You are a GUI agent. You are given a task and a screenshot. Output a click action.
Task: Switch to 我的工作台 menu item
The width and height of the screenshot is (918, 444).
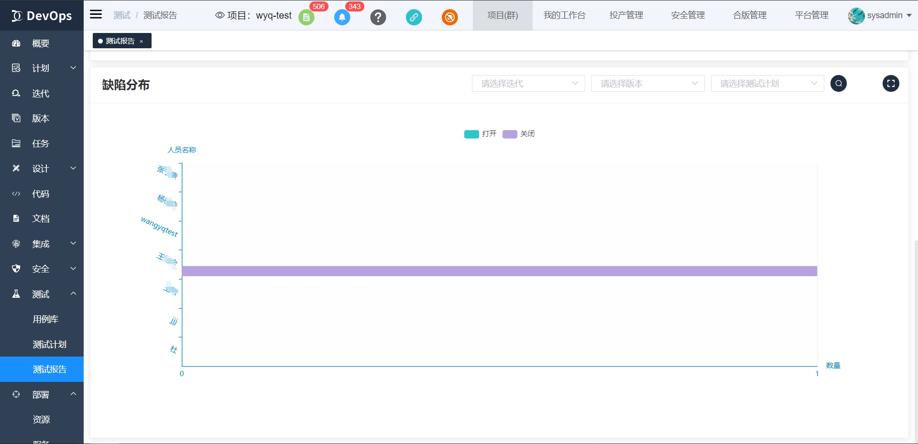coord(564,15)
